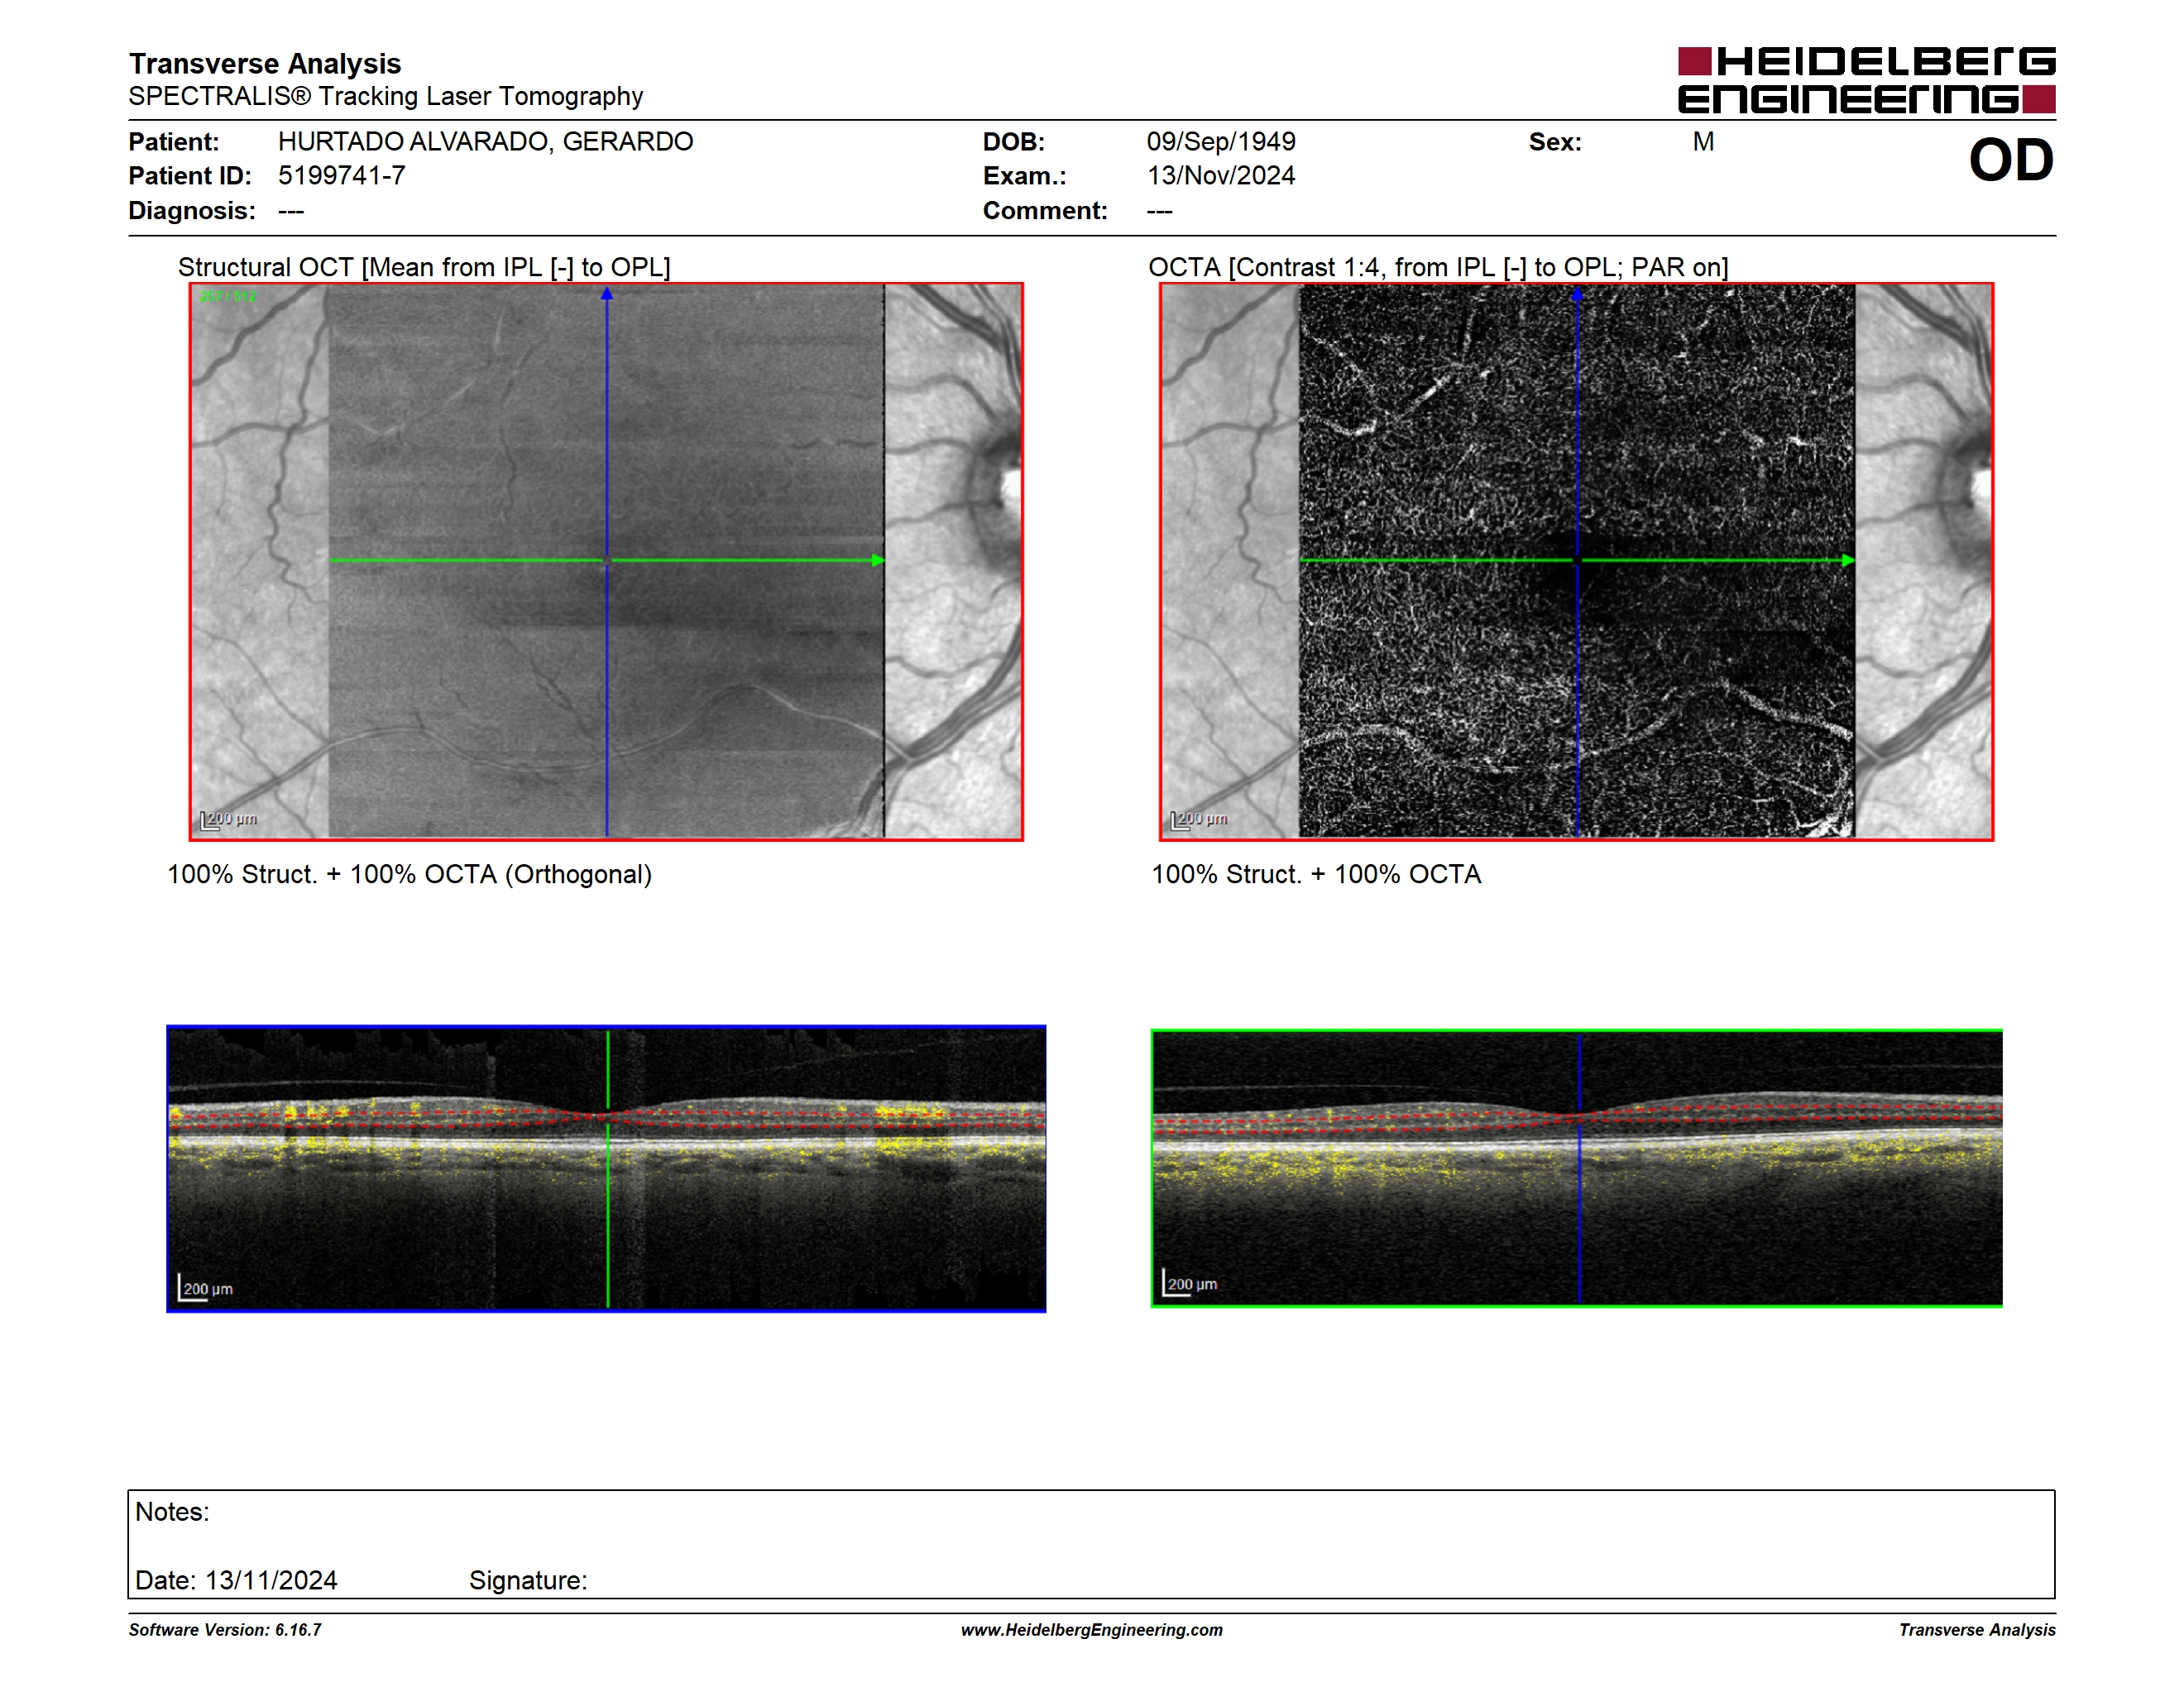Select patient name 'HURTADO ALVARADO, GERARDO'
This screenshot has height=1687, width=2184.
[486, 142]
